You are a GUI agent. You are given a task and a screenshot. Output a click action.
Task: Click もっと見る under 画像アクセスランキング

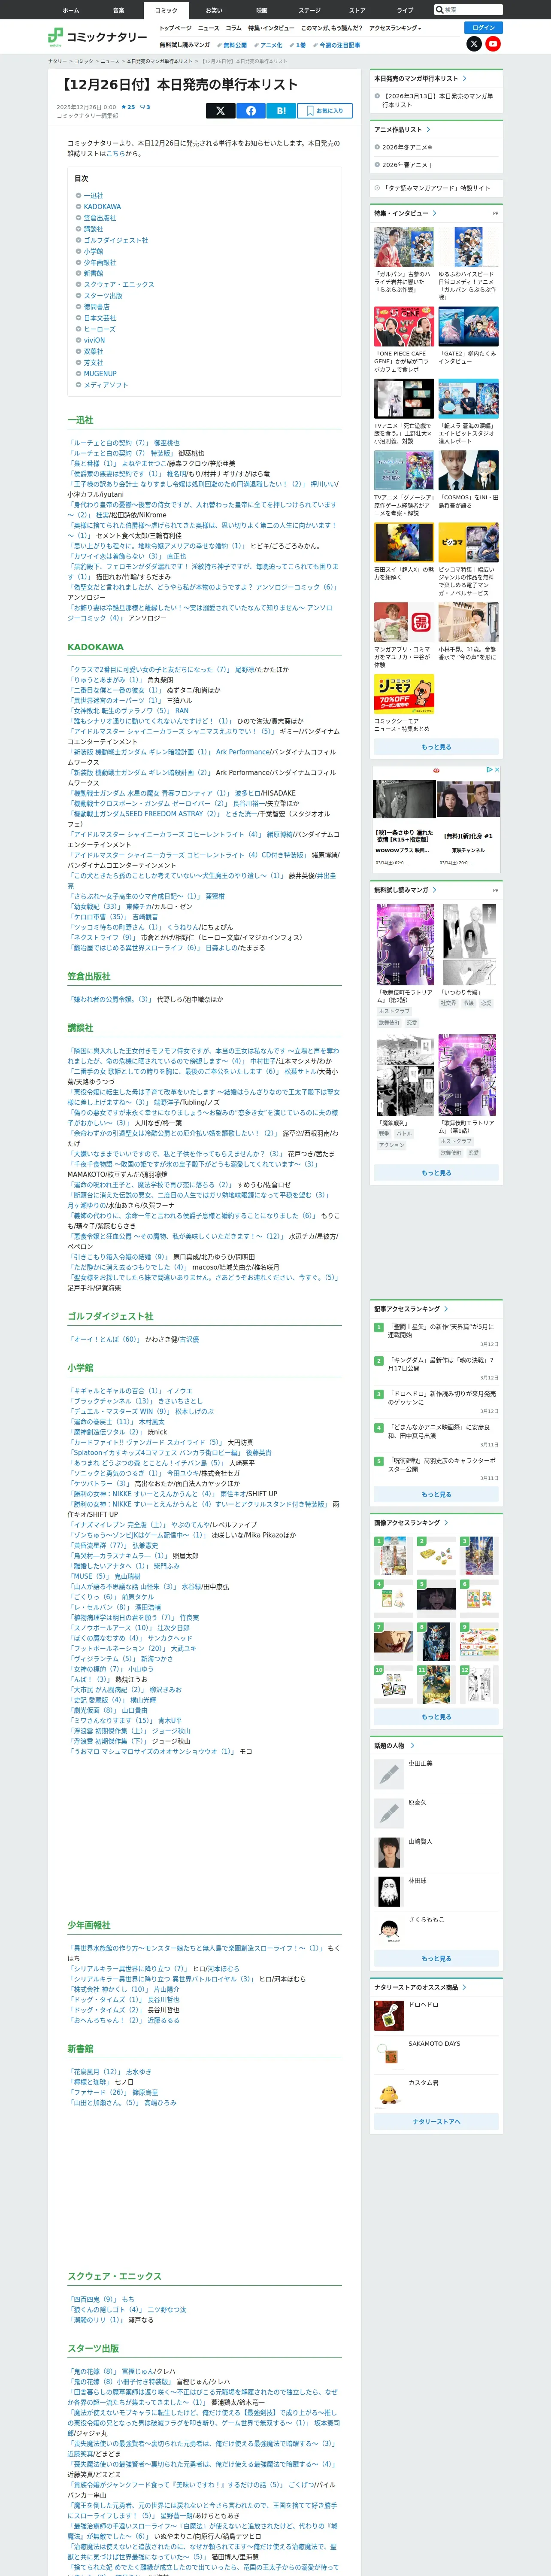[x=436, y=1717]
